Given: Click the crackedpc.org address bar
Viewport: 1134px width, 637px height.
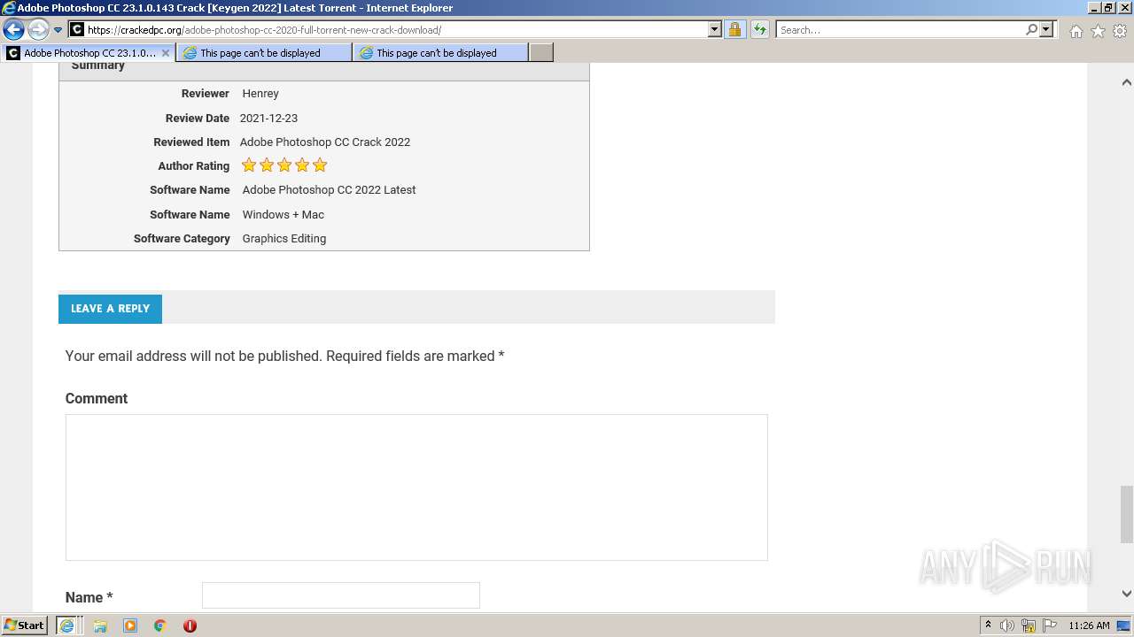Looking at the screenshot, I should pyautogui.click(x=388, y=30).
